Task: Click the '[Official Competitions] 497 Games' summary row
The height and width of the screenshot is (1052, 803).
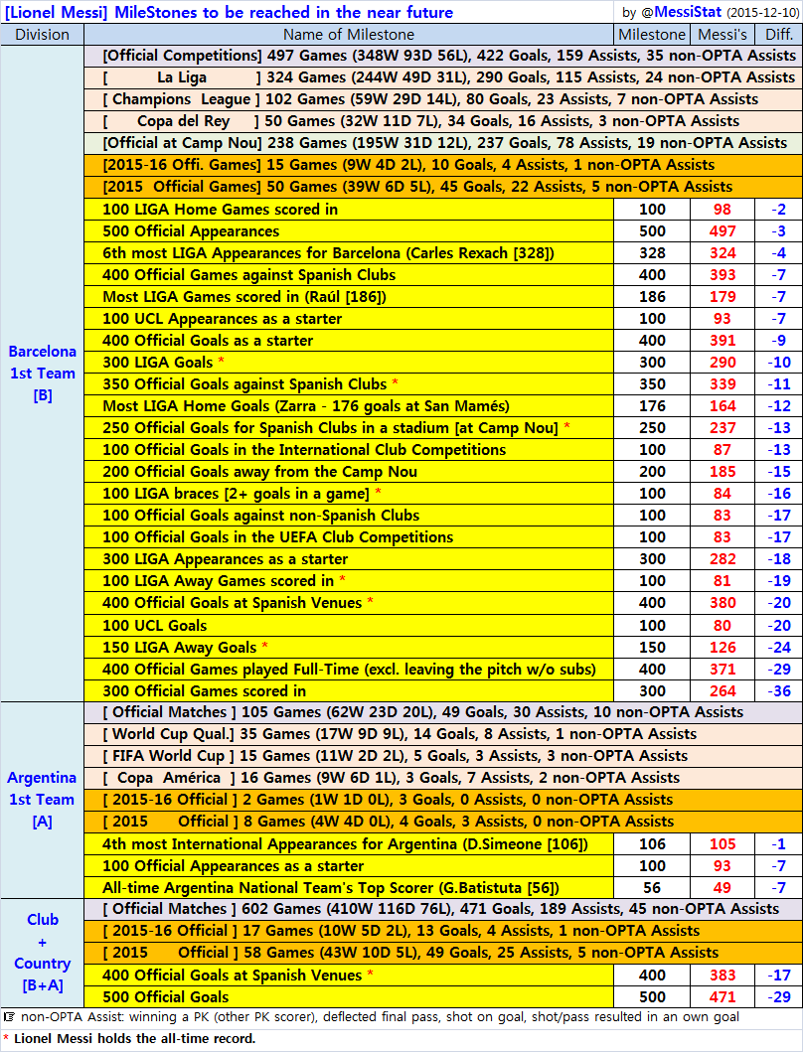Action: [x=443, y=56]
